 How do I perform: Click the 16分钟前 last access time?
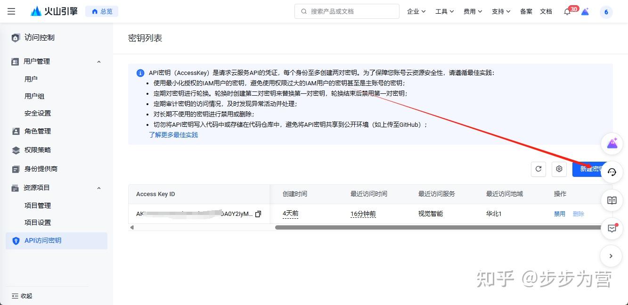(363, 214)
